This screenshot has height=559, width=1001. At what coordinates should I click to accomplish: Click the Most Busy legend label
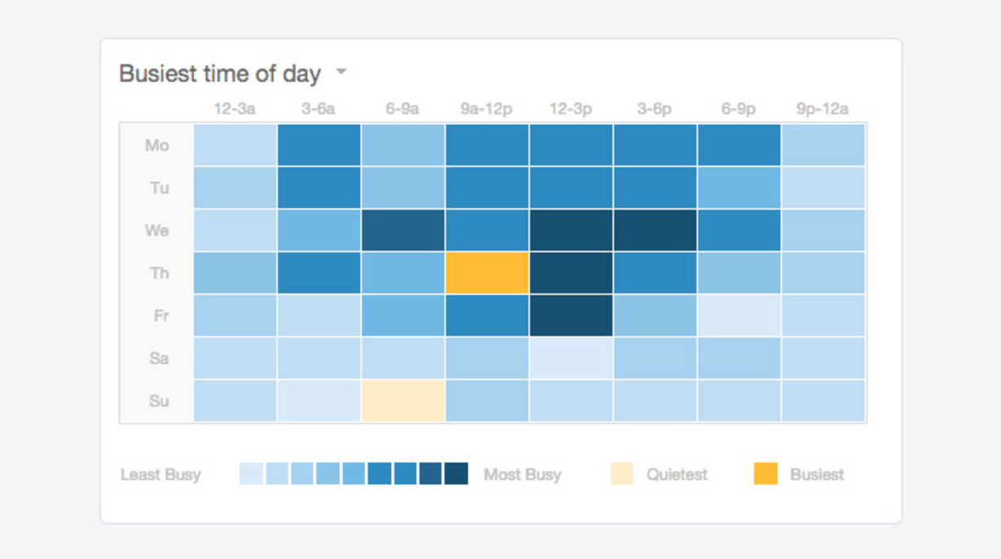pos(522,474)
